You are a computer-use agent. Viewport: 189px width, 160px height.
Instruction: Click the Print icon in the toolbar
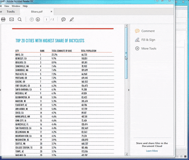click(x=3, y=20)
